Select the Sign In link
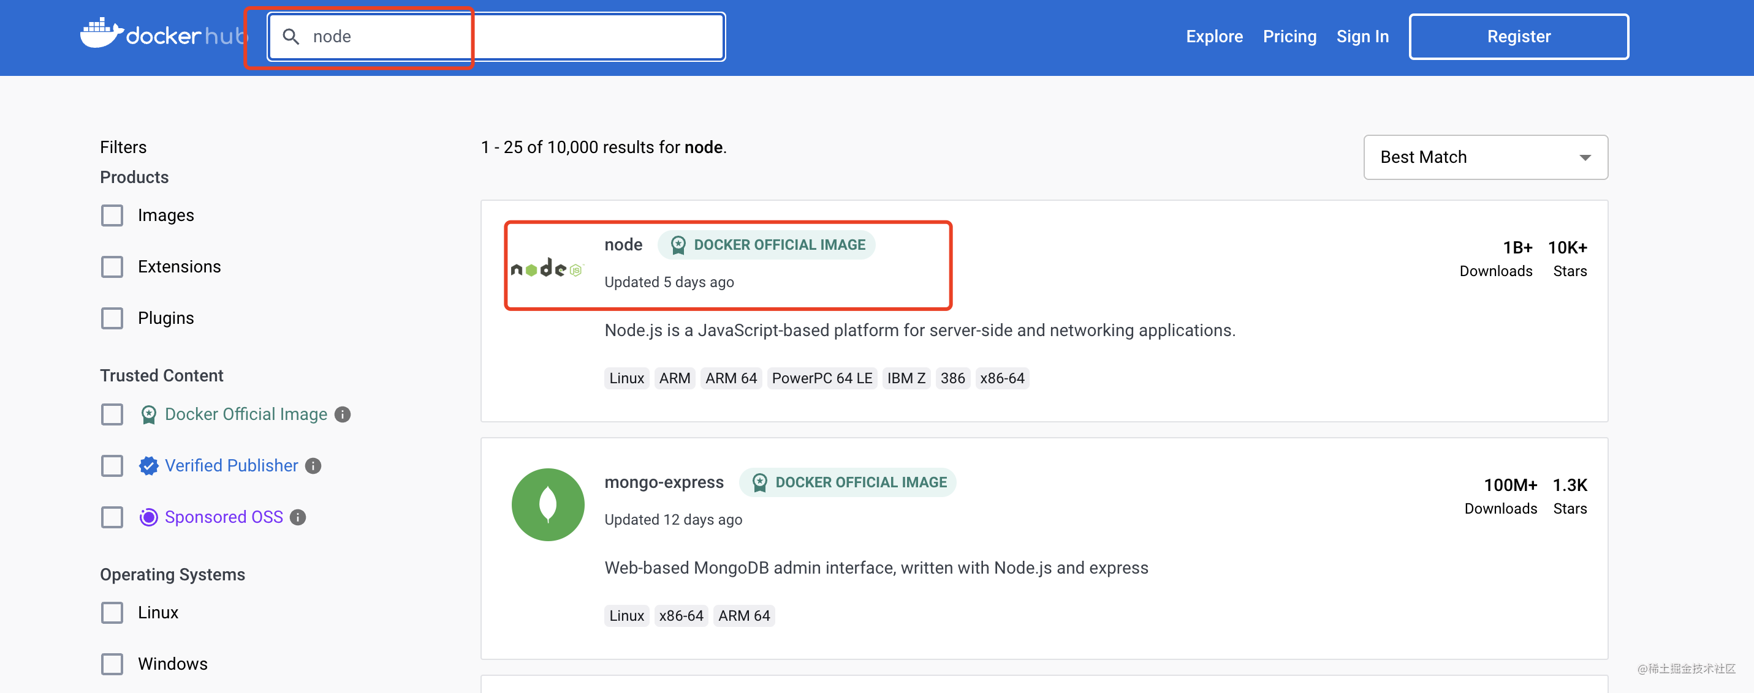Viewport: 1754px width, 693px height. click(x=1362, y=36)
